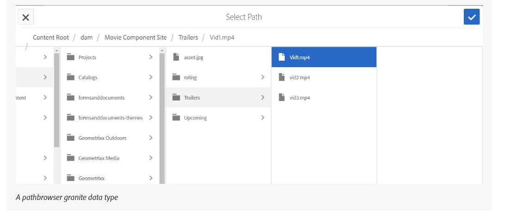Expand the Geometrixx Outdoors chevron arrow
This screenshot has width=511, height=219.
click(x=151, y=138)
